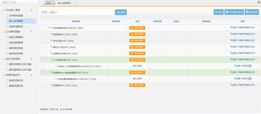This screenshot has width=261, height=114.
Task: Collapse the 线网管控中心客运管理部(DEPT_0013) node
Action: click(51, 72)
